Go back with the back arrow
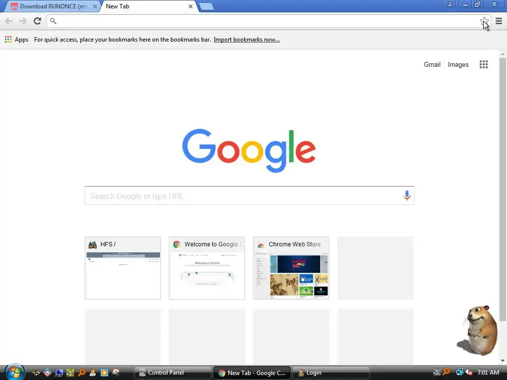507x380 pixels. click(9, 21)
